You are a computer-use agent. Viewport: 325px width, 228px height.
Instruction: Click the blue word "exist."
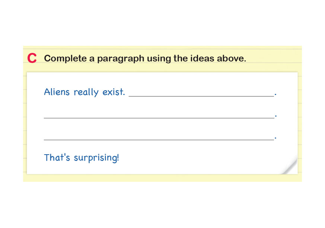click(114, 92)
